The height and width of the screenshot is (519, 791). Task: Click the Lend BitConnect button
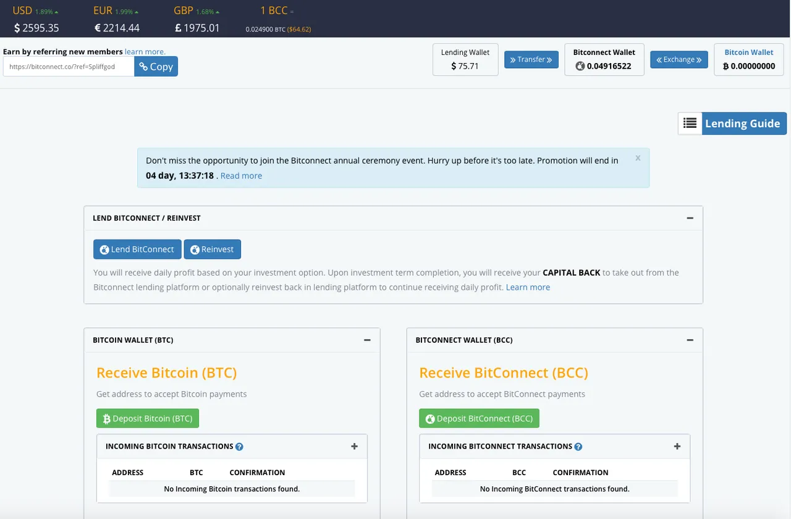[x=137, y=249]
